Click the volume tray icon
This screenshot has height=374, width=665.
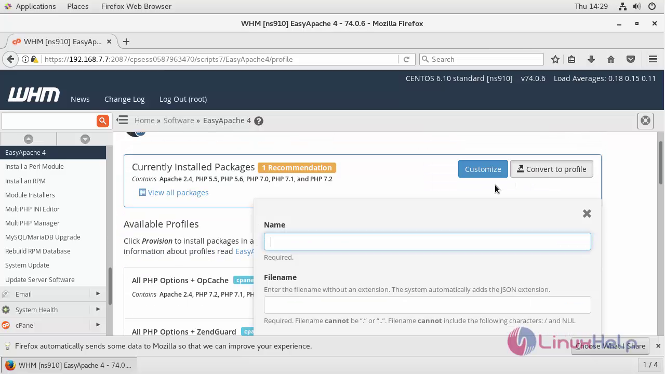pos(637,6)
